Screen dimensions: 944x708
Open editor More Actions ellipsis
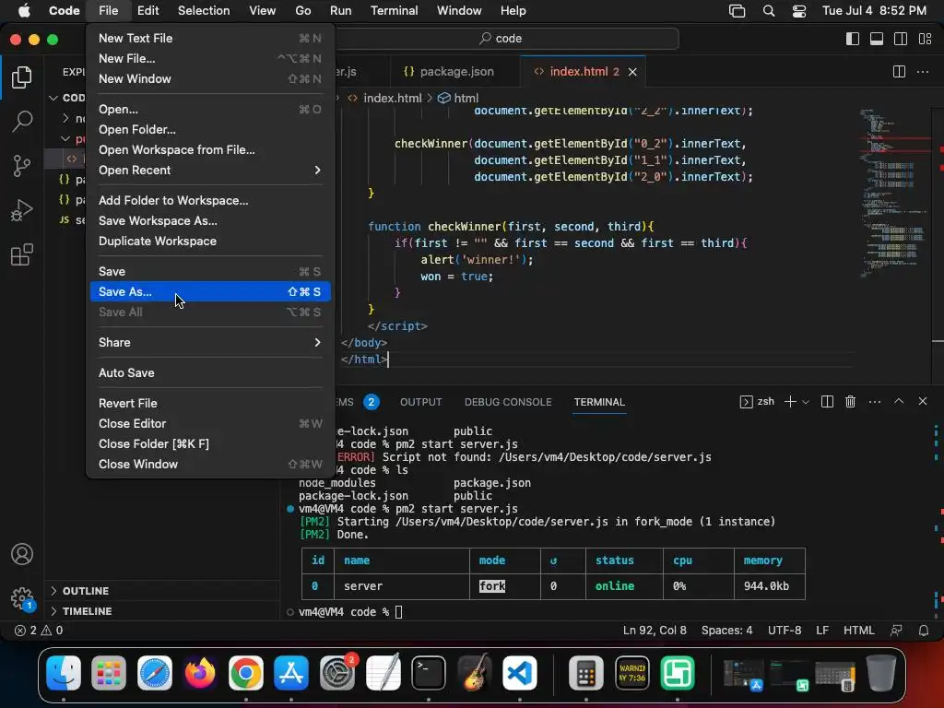tap(922, 72)
